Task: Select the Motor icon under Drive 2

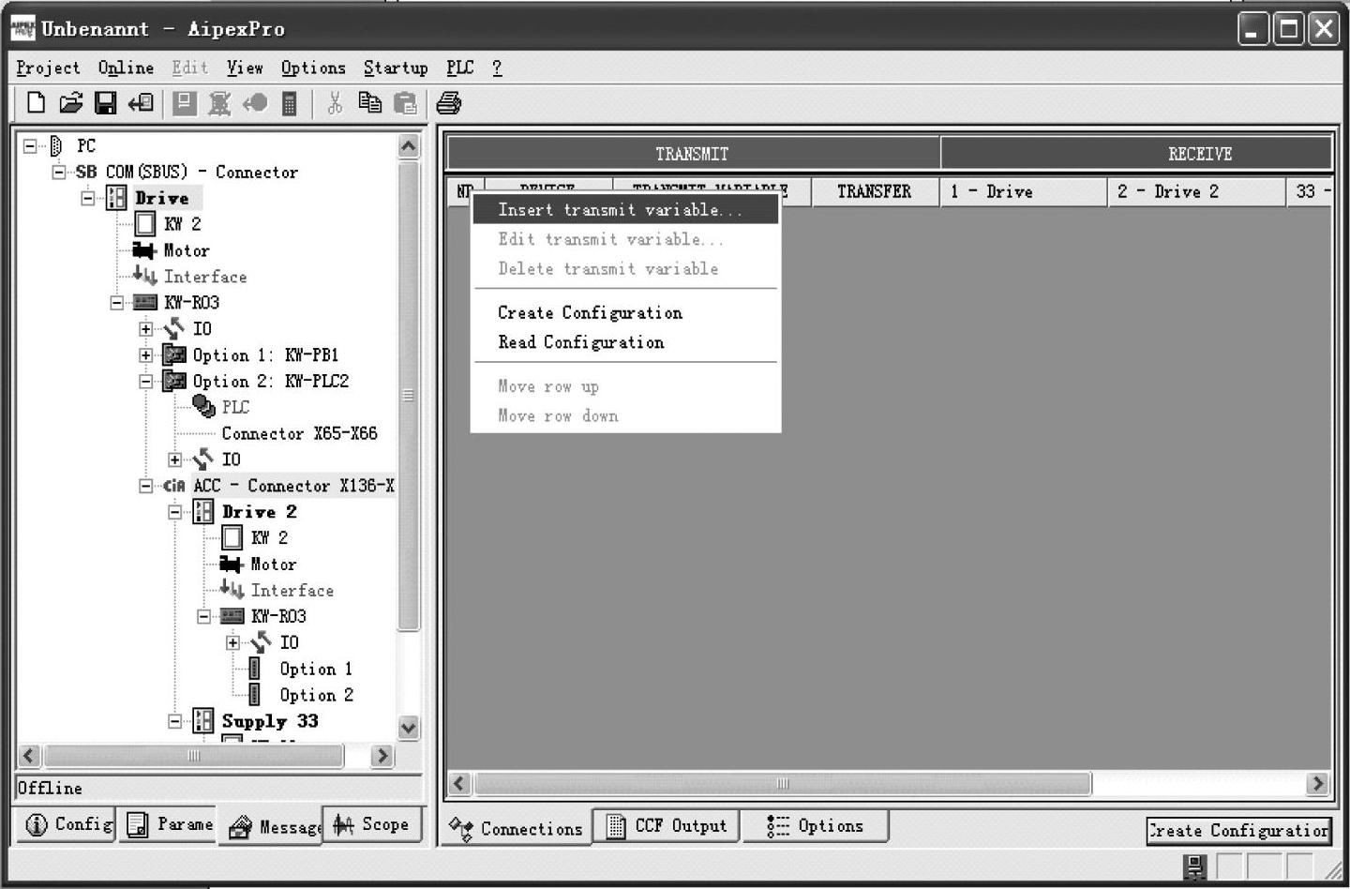Action: point(231,564)
